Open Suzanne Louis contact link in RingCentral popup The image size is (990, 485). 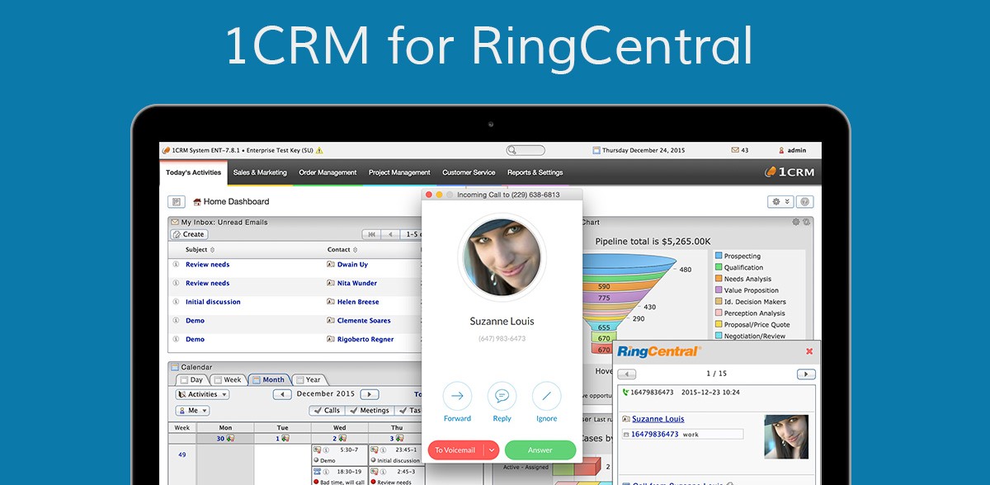658,419
